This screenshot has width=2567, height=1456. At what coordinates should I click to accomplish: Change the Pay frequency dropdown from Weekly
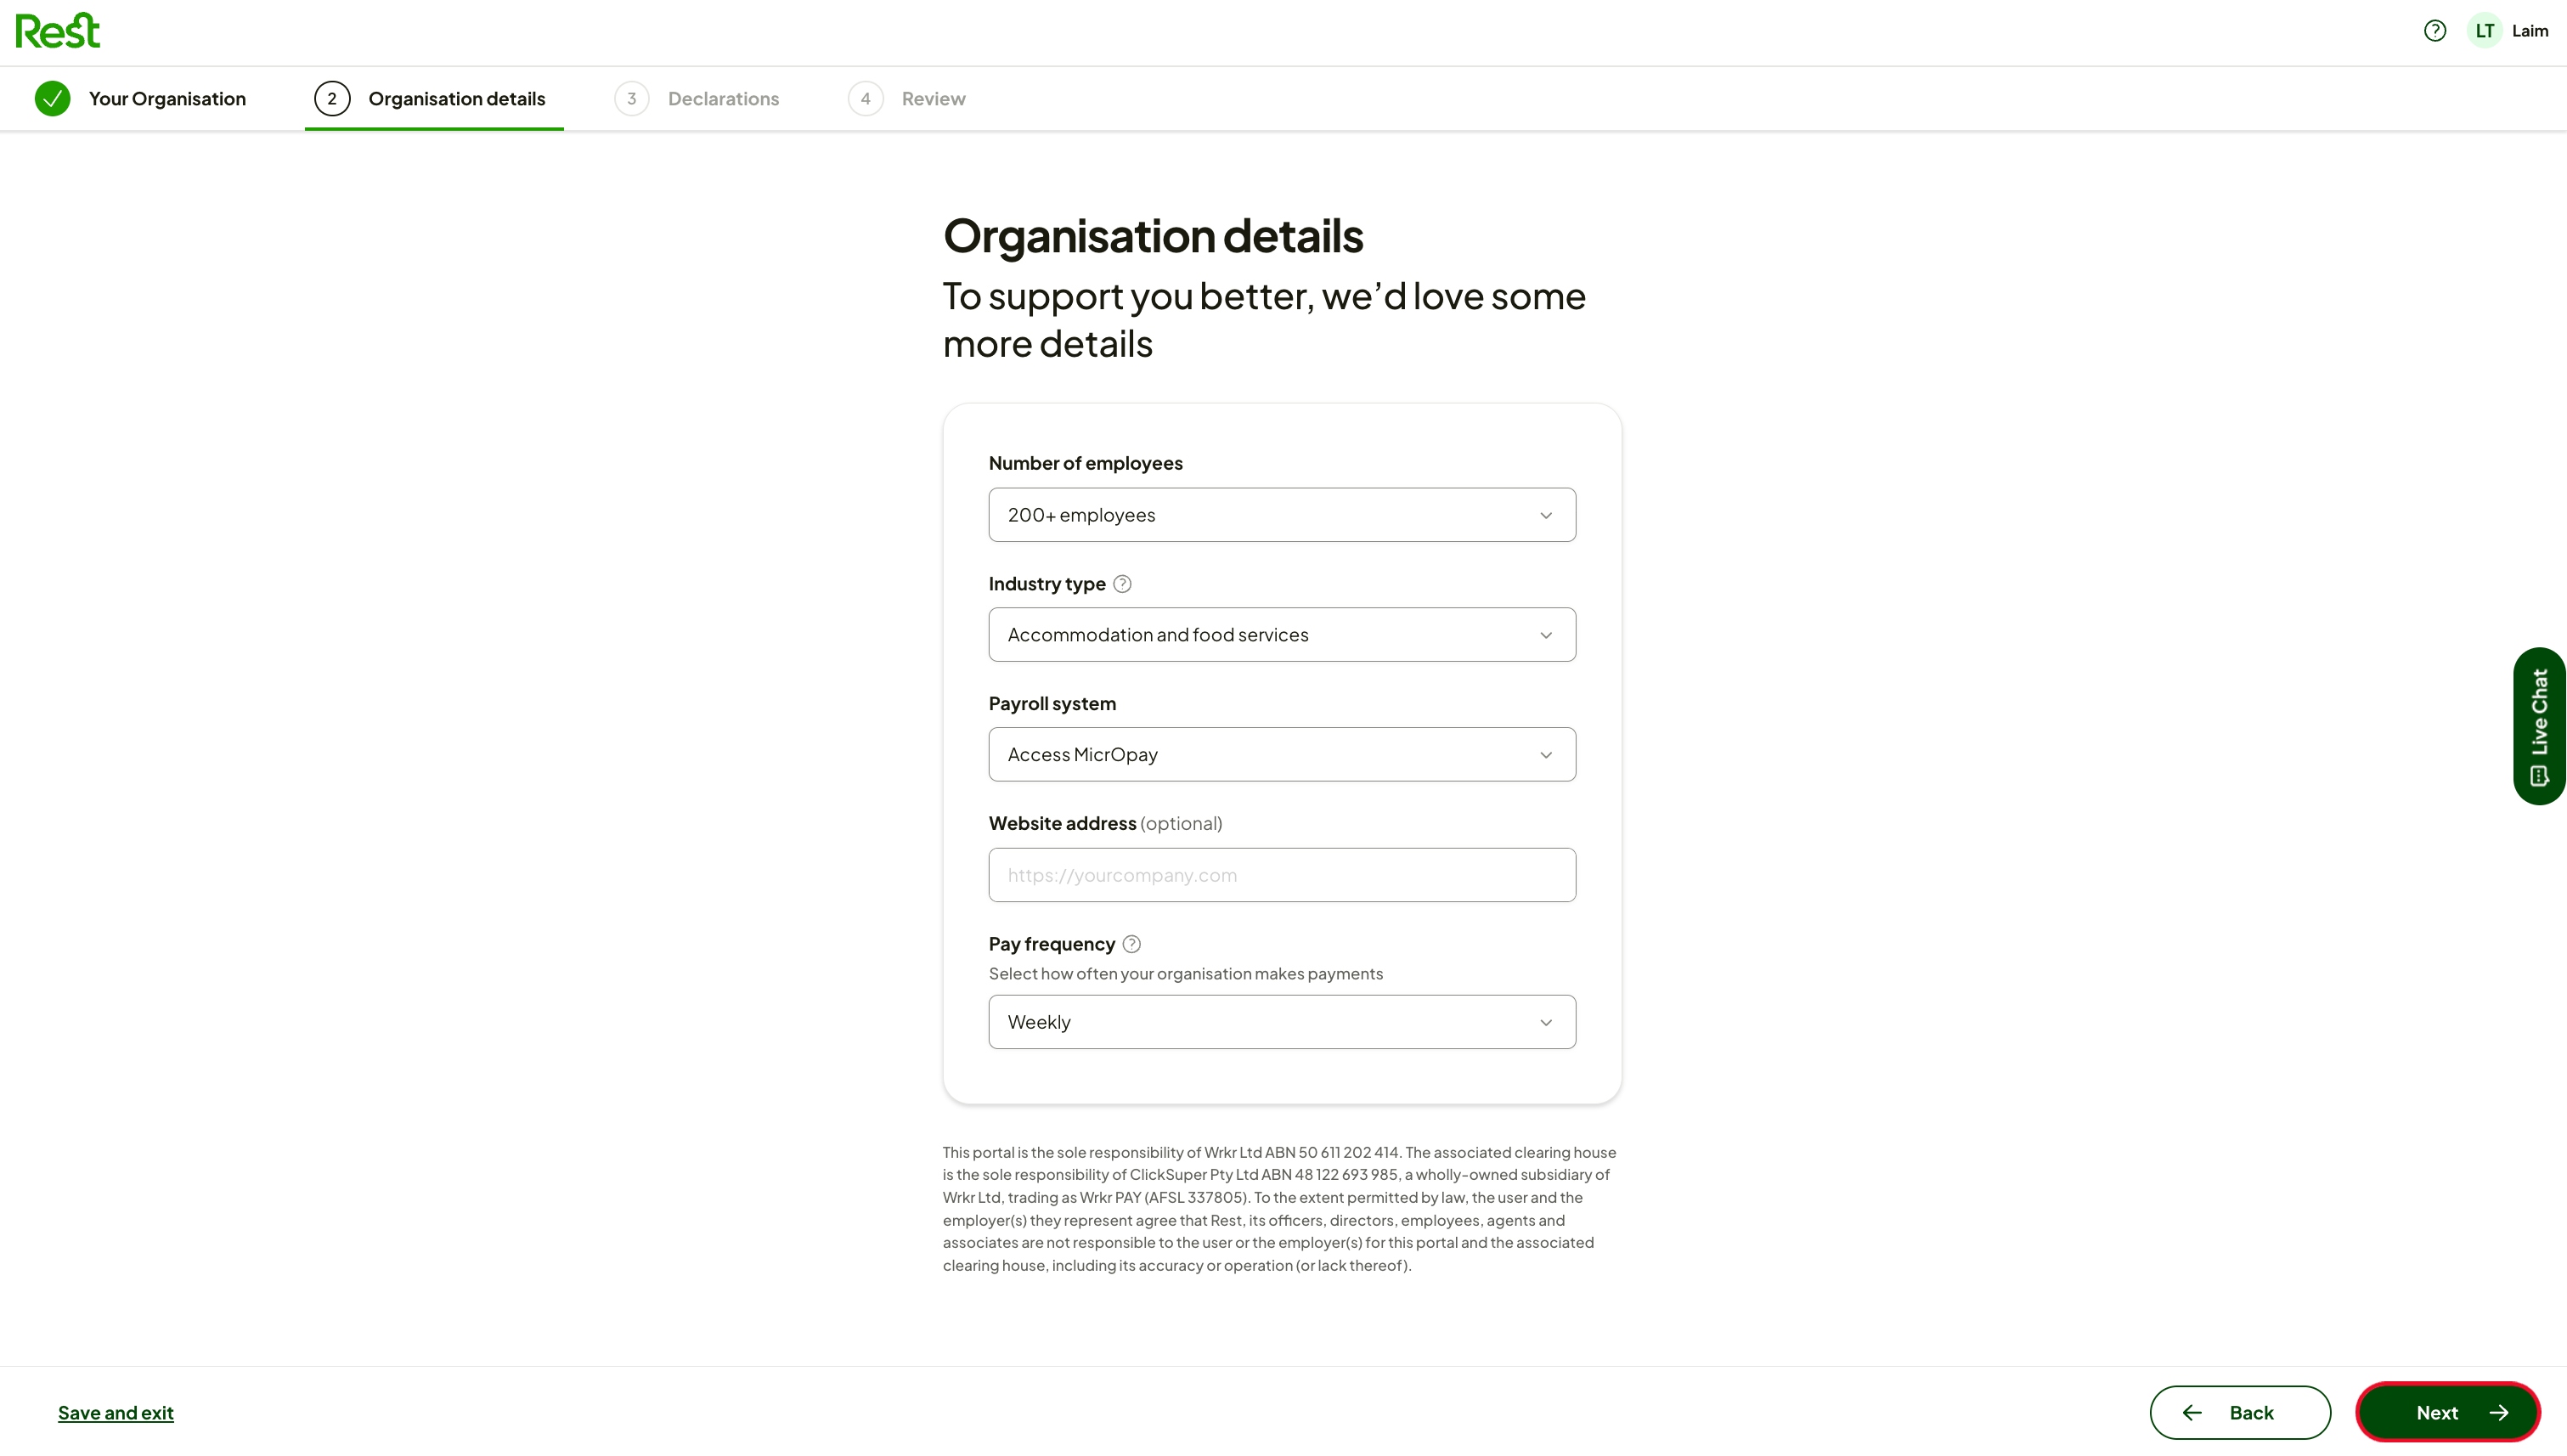click(x=1282, y=1022)
